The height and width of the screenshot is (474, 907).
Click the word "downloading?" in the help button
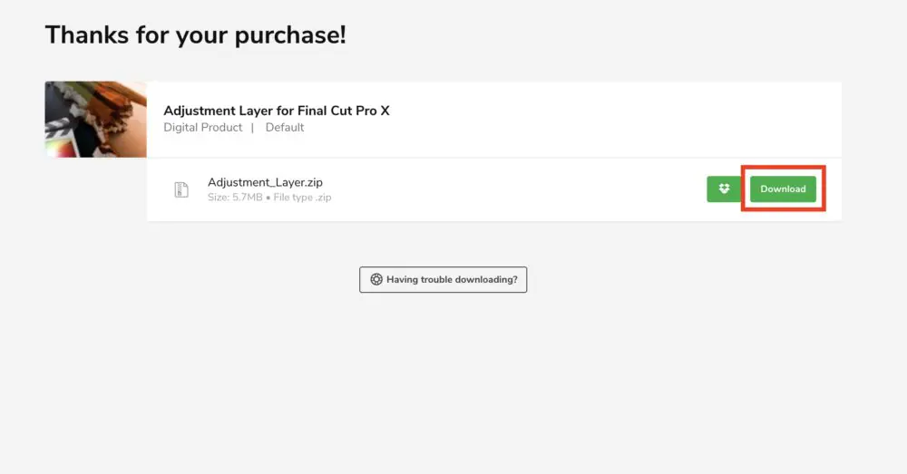(x=483, y=280)
